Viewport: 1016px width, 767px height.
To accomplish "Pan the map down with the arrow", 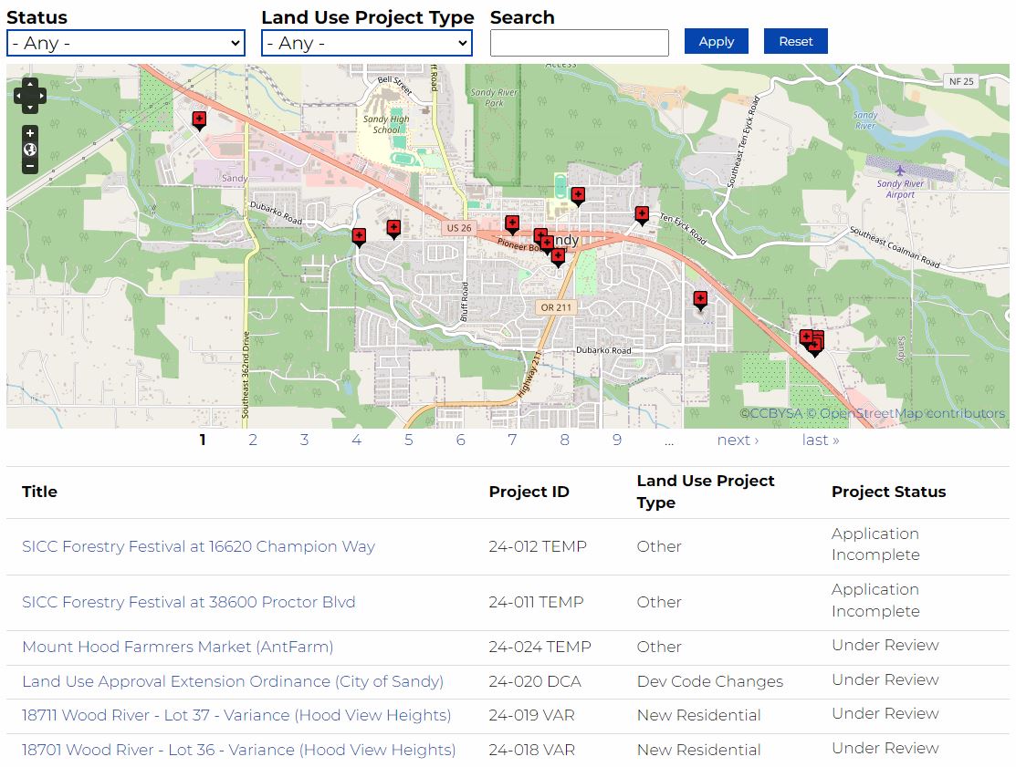I will click(29, 106).
